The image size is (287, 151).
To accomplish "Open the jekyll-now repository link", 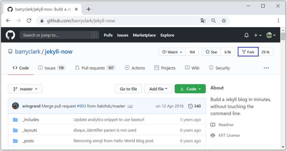I will (x=59, y=52).
